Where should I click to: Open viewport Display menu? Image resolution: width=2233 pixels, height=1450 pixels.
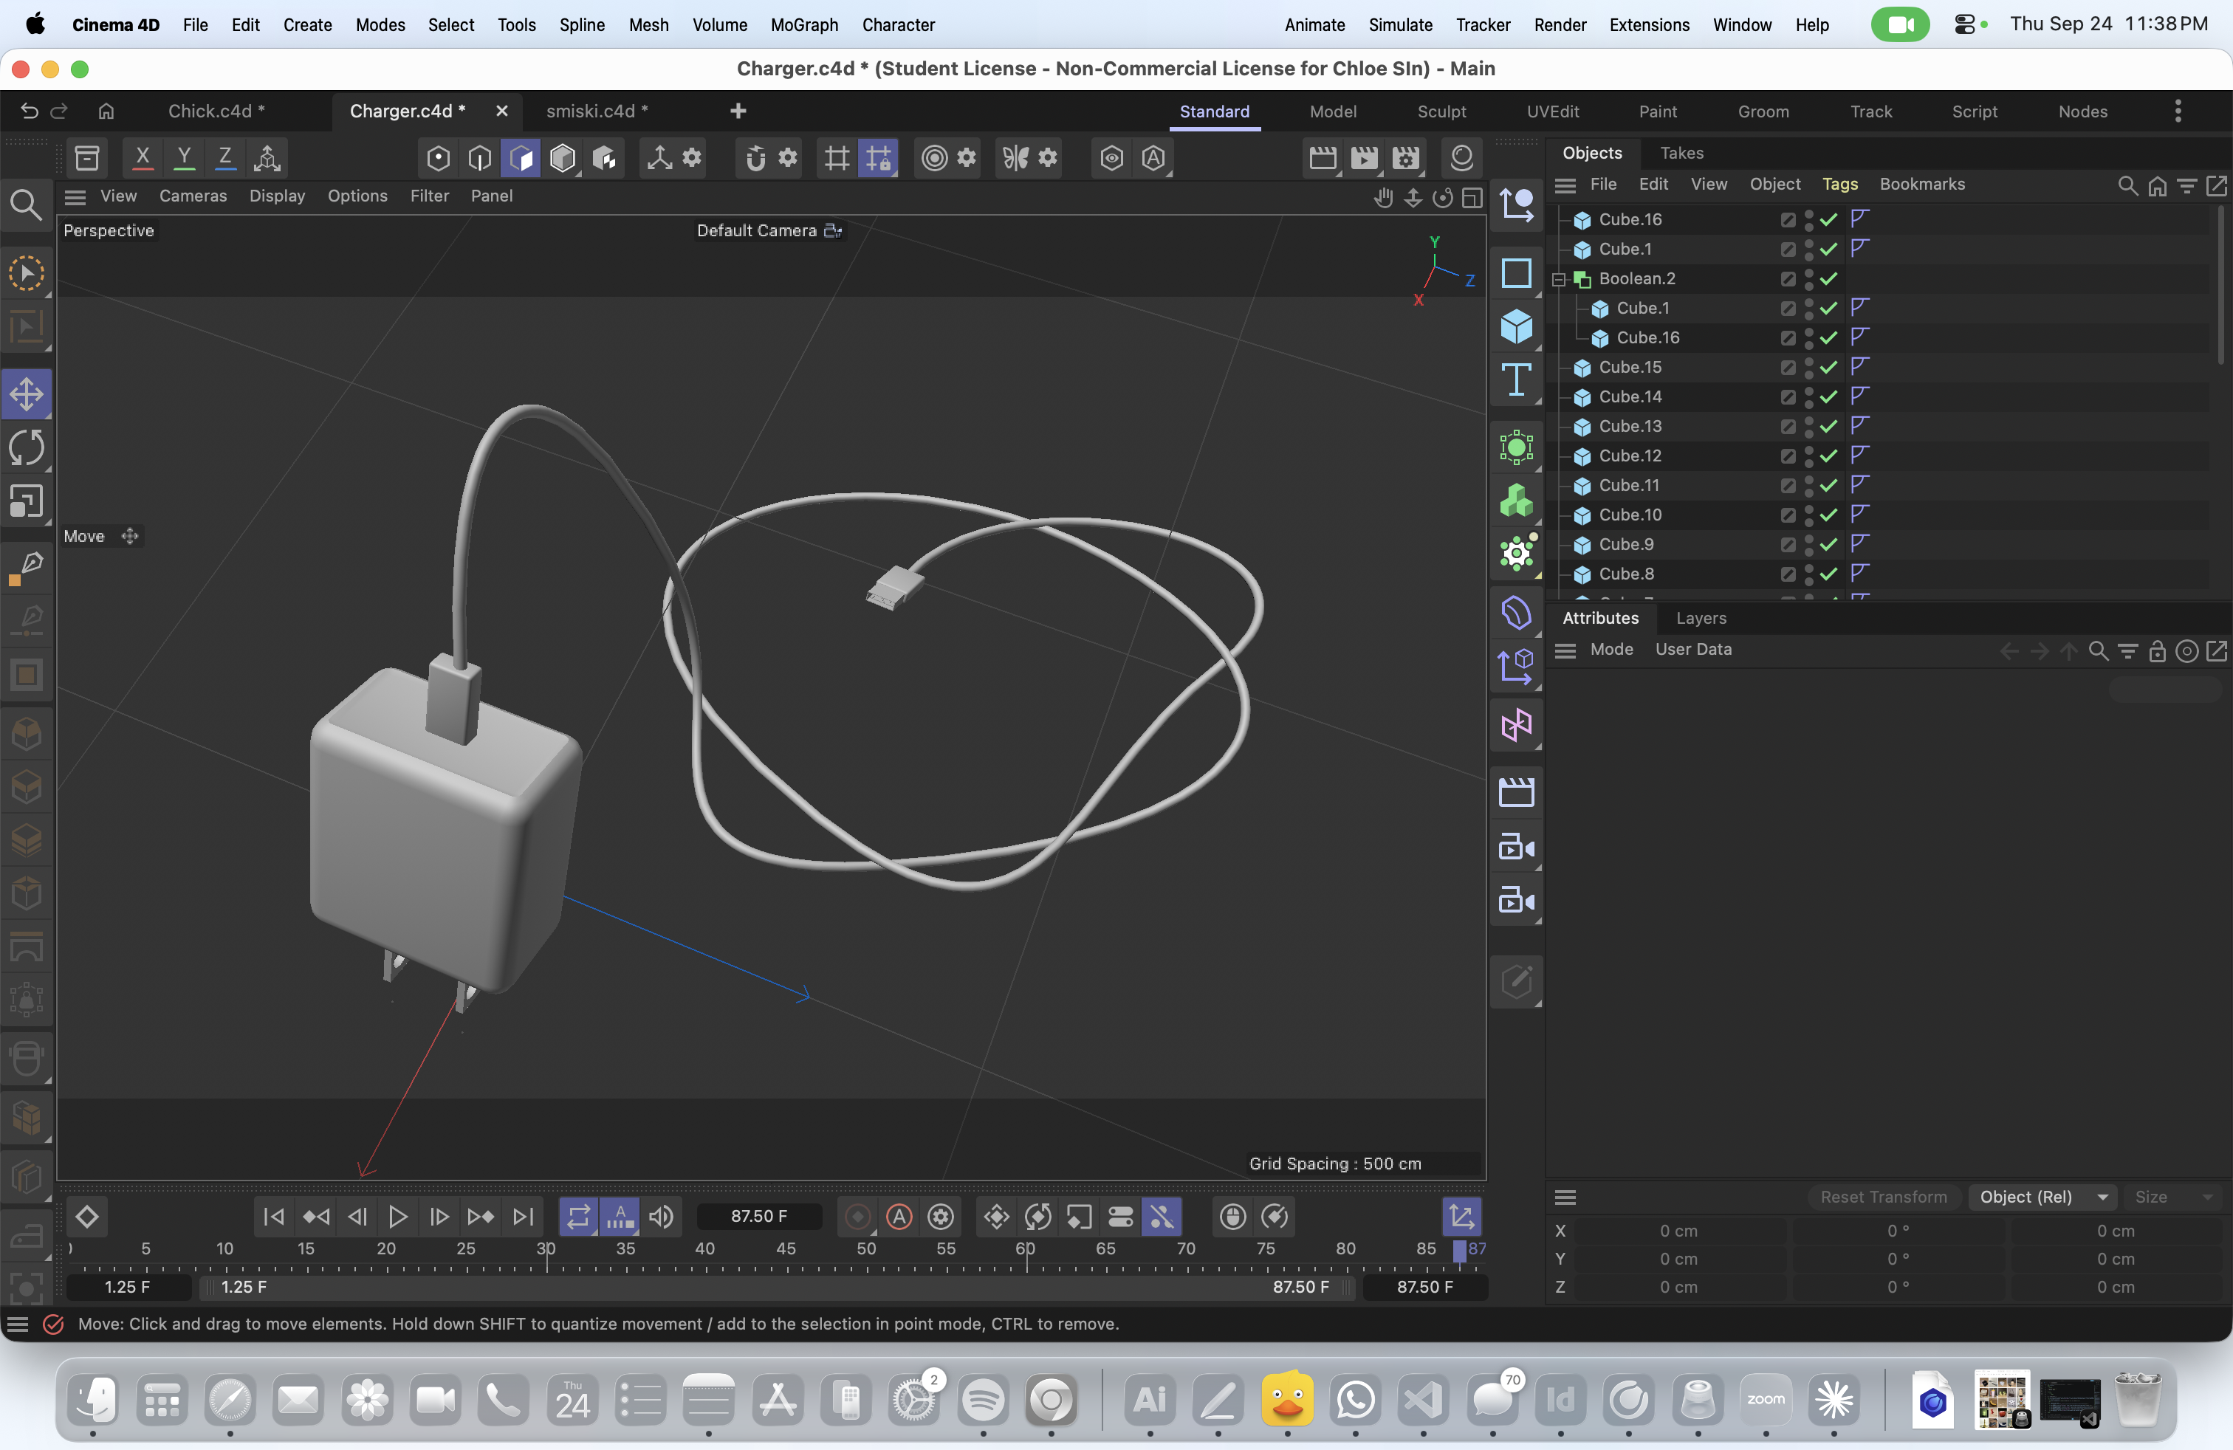click(x=277, y=196)
